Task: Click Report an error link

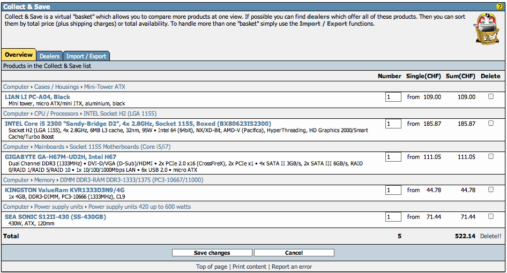Action: coord(292,267)
